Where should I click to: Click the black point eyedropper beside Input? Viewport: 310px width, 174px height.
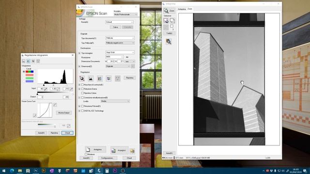pyautogui.click(x=46, y=89)
